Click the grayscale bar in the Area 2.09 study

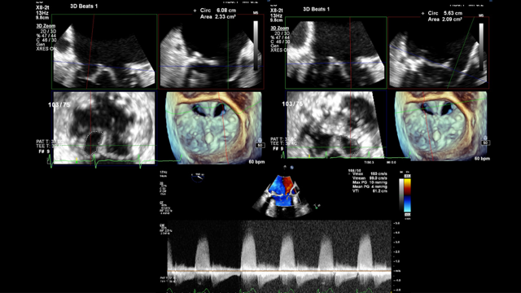[481, 47]
